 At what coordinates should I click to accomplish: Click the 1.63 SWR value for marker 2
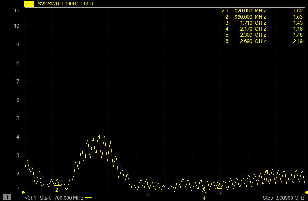point(298,17)
